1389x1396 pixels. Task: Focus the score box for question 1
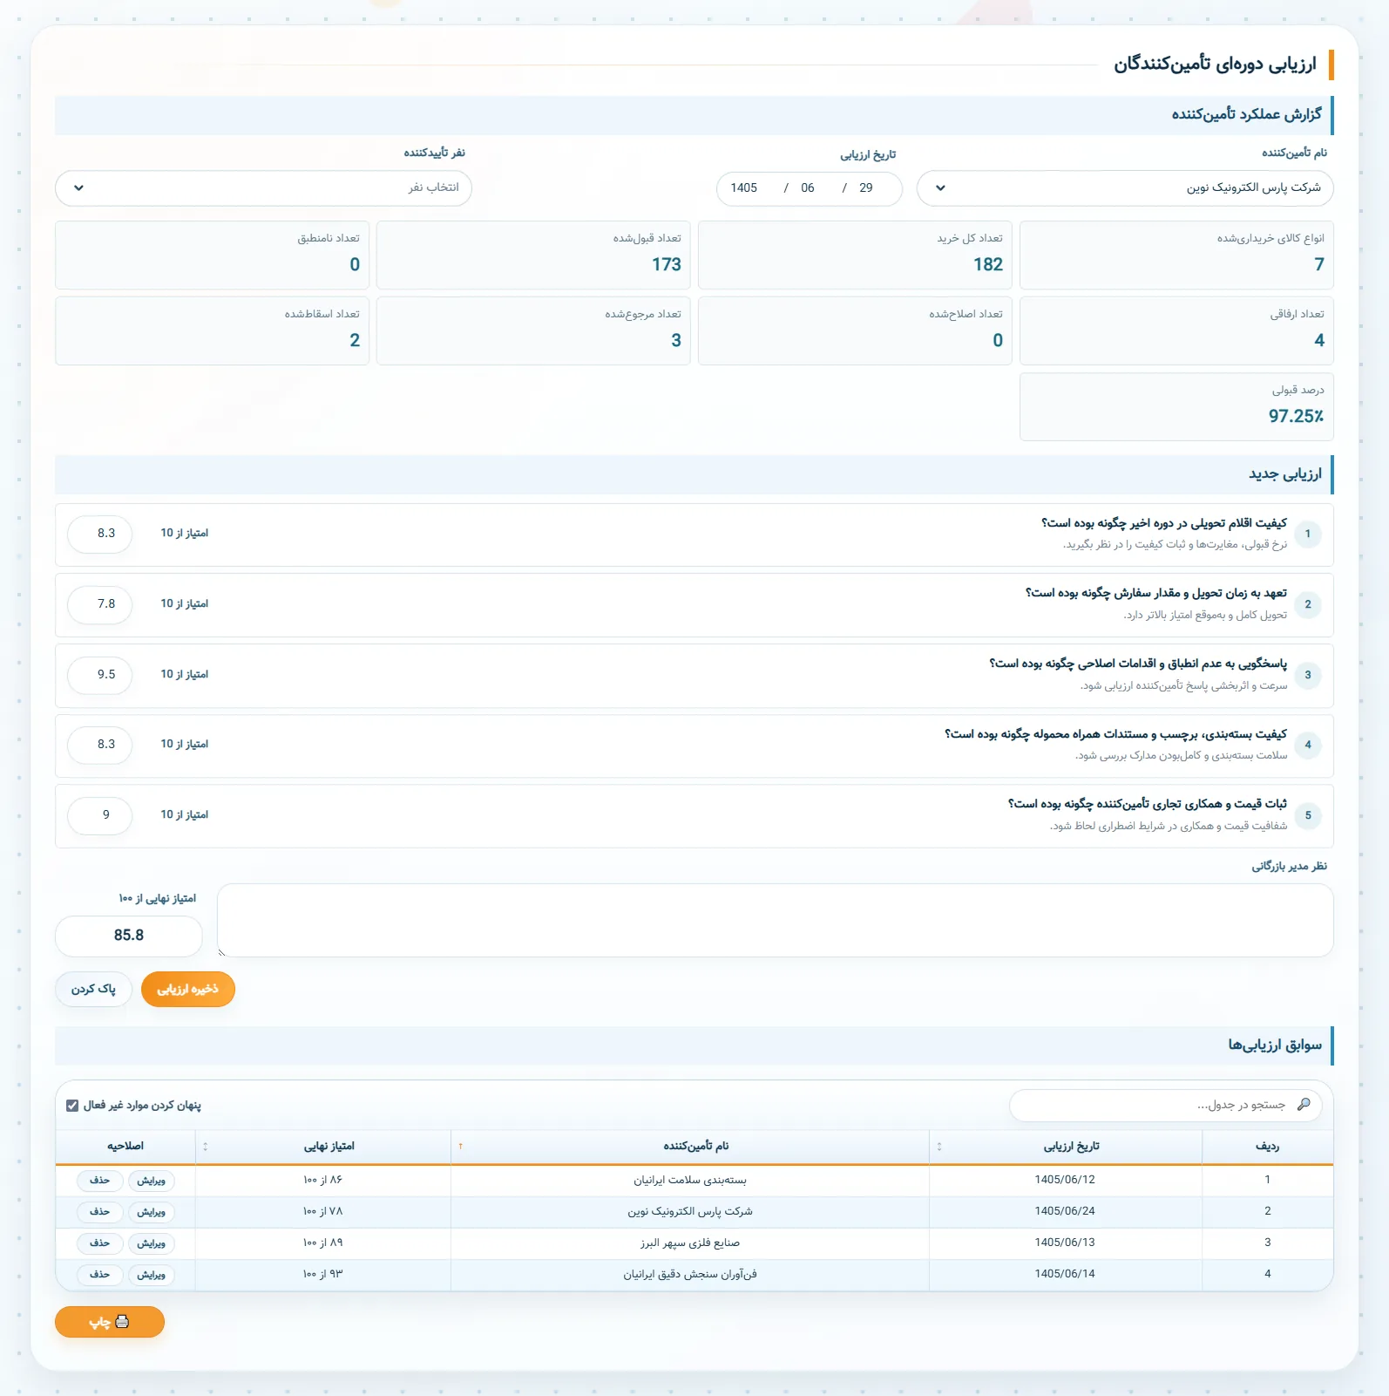[100, 534]
